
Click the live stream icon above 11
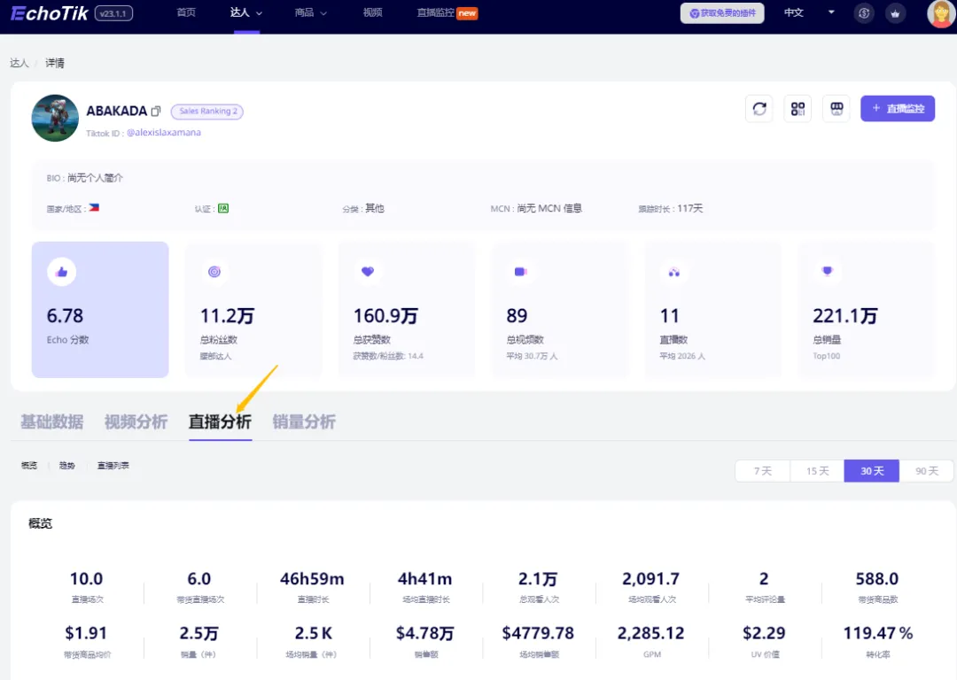coord(673,272)
